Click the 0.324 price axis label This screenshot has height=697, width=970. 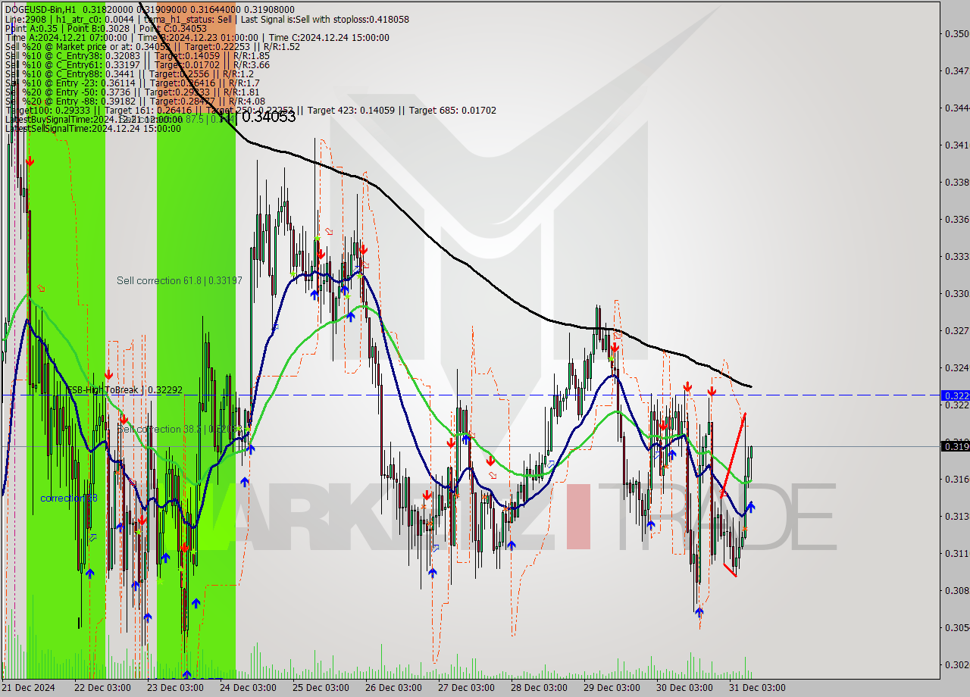pyautogui.click(x=957, y=368)
